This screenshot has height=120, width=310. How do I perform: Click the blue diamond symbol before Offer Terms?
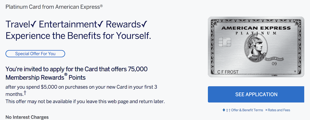pos(224,110)
